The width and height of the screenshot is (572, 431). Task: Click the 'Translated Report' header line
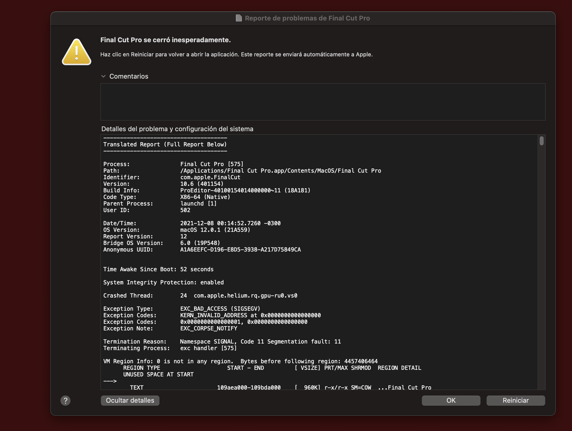click(165, 144)
